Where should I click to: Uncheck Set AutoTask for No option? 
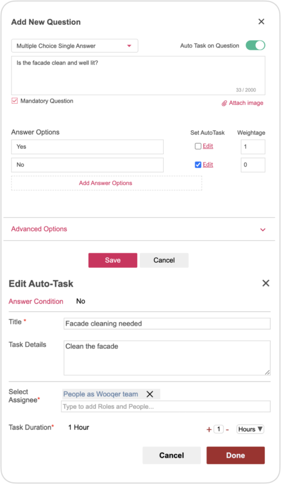[198, 165]
